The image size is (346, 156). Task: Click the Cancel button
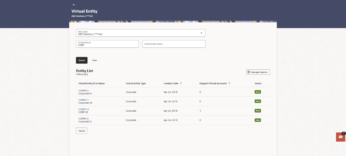(82, 131)
